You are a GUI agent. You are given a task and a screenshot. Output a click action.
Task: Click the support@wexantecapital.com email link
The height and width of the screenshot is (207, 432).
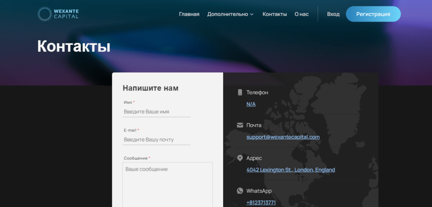coord(283,137)
